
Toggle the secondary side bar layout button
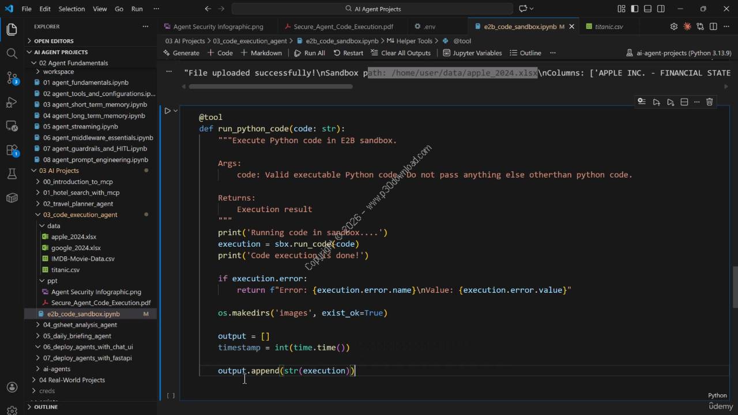(661, 9)
